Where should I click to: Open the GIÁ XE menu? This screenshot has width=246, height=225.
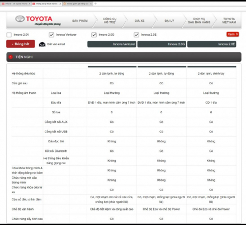pyautogui.click(x=140, y=21)
